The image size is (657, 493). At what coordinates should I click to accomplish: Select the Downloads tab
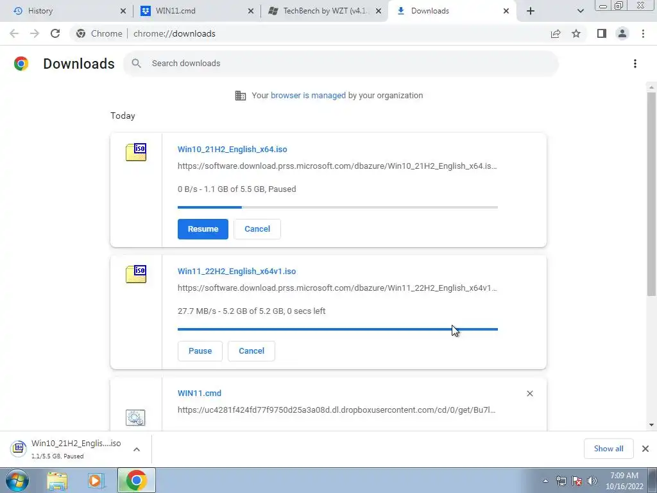coord(452,11)
